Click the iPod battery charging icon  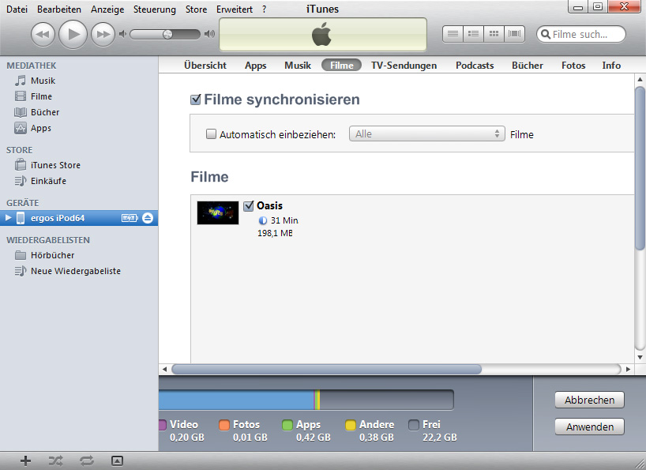pos(130,218)
